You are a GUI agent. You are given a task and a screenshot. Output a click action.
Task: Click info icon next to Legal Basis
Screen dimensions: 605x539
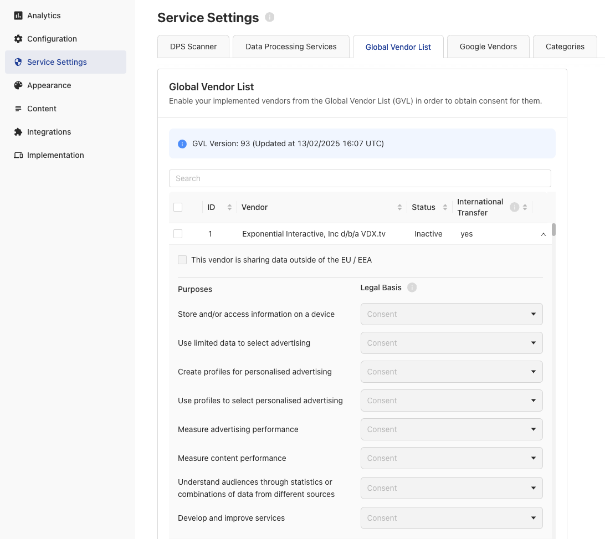click(412, 288)
